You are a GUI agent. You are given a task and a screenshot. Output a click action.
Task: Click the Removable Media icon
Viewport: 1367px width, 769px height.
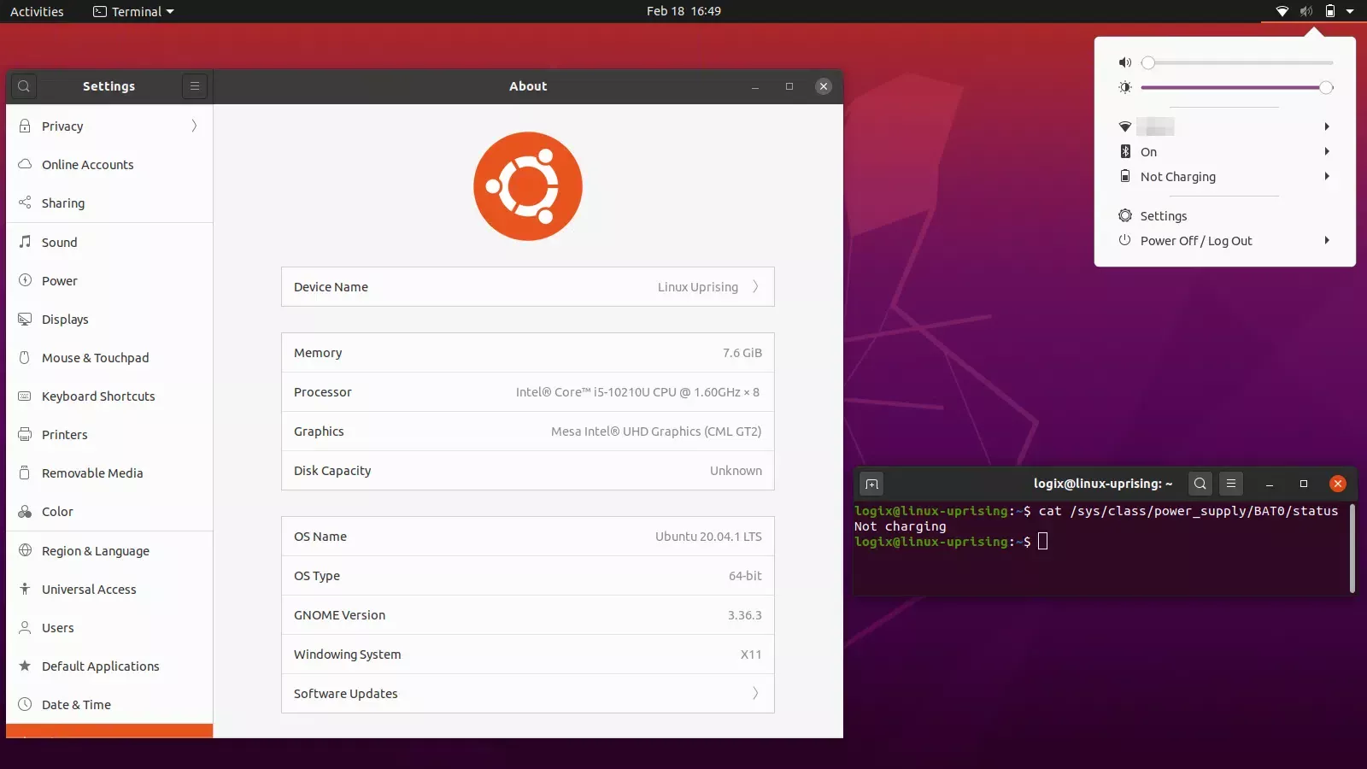coord(25,473)
